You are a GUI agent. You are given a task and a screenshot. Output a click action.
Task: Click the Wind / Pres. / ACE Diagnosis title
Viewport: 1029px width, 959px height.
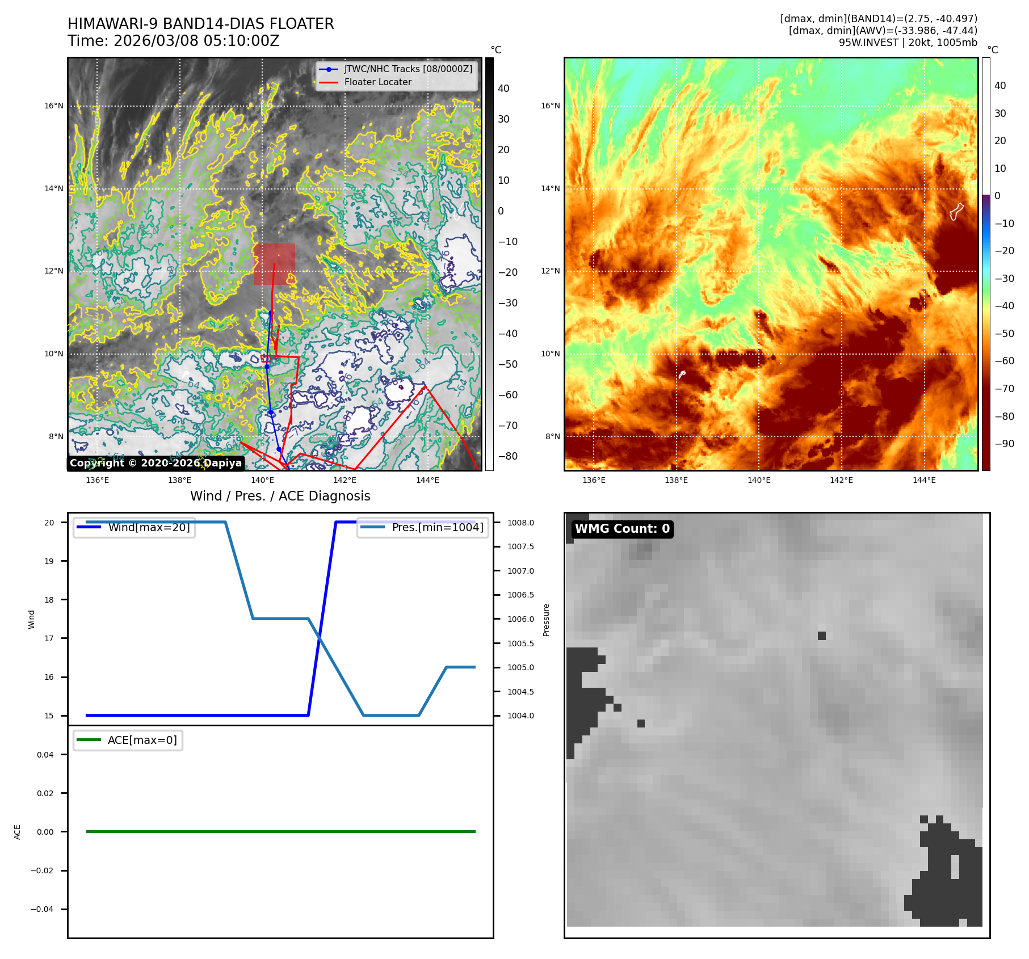tap(280, 496)
